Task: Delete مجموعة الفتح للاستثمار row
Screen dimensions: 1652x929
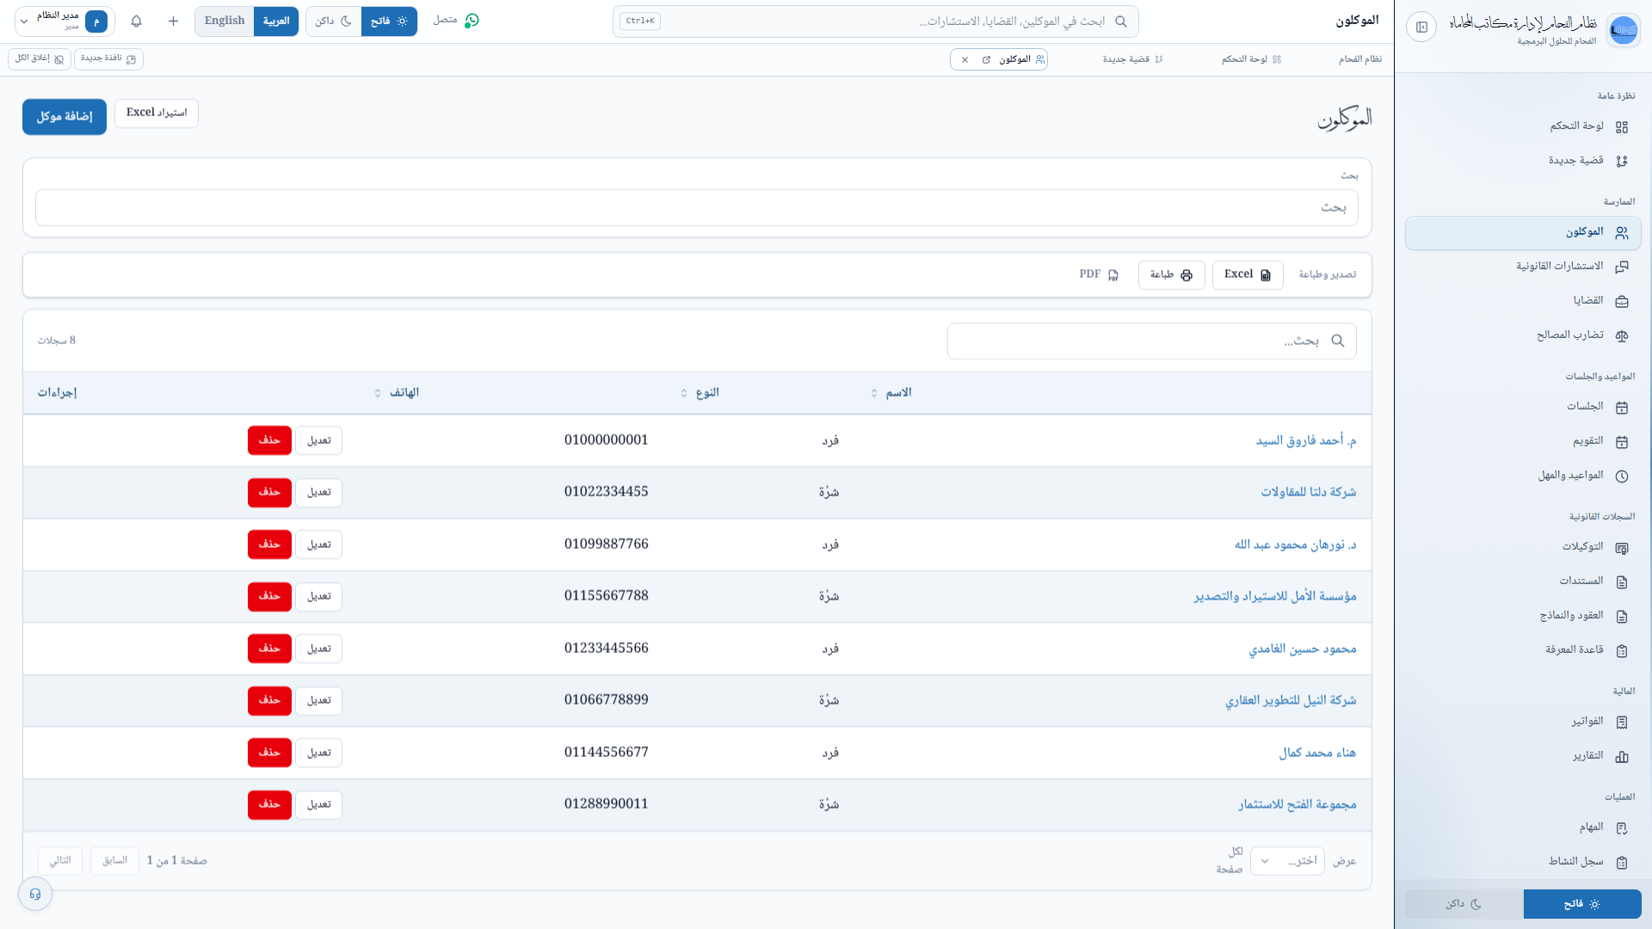Action: (x=269, y=804)
